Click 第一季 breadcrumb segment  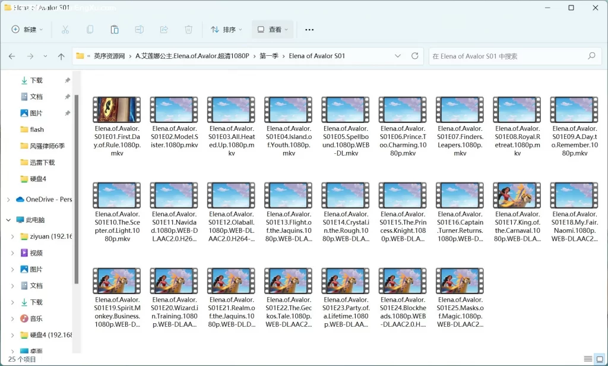pyautogui.click(x=269, y=56)
